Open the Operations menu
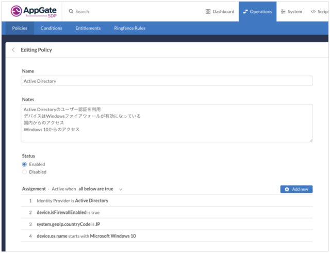This screenshot has height=253, width=330. (x=257, y=11)
